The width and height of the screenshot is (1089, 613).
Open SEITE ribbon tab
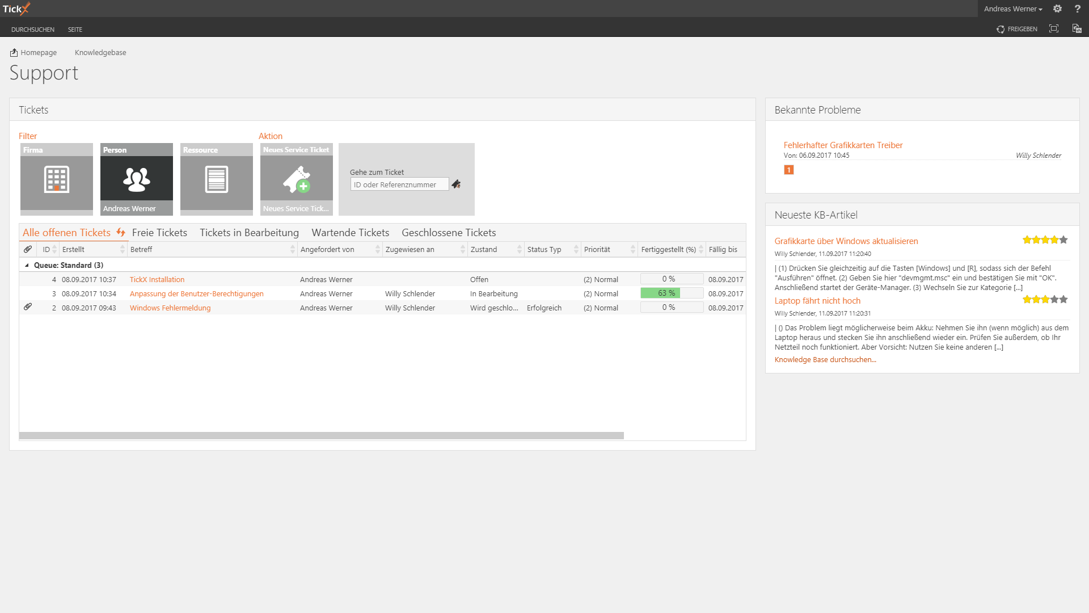click(x=75, y=30)
